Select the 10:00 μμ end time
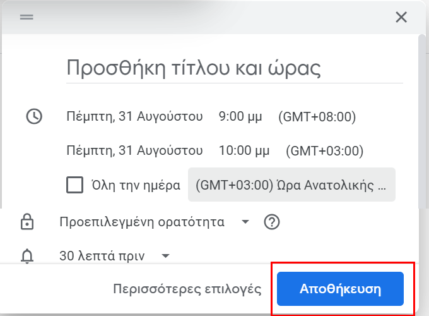Image resolution: width=429 pixels, height=316 pixels. [244, 151]
